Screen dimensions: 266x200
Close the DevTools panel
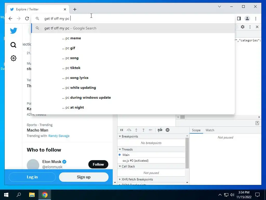point(257,27)
